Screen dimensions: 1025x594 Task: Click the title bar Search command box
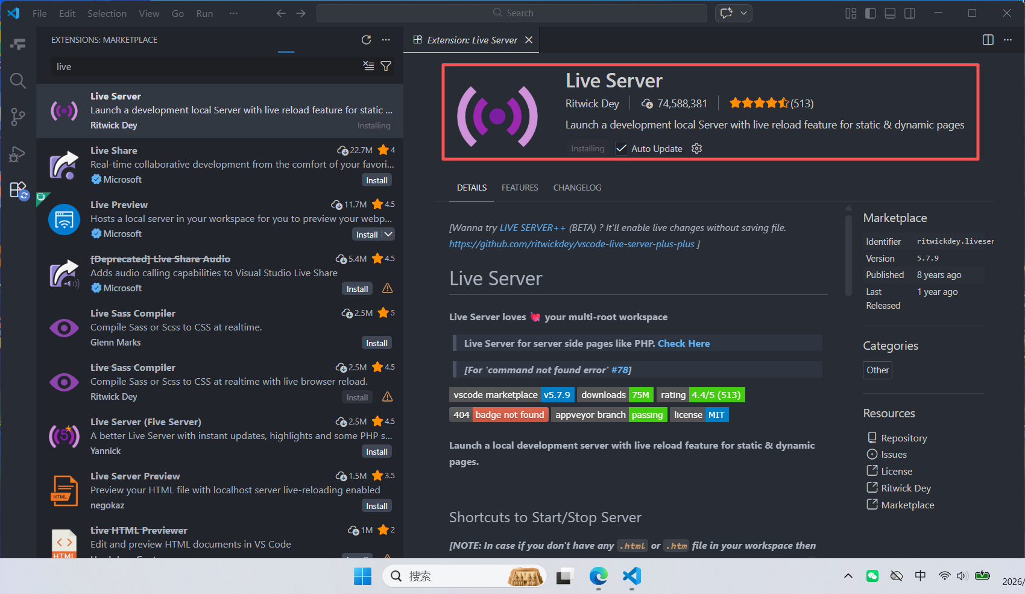(512, 13)
